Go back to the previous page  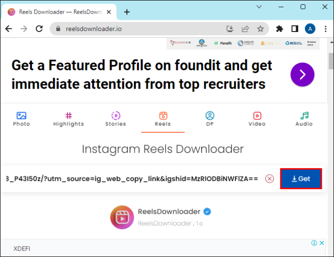[x=9, y=29]
